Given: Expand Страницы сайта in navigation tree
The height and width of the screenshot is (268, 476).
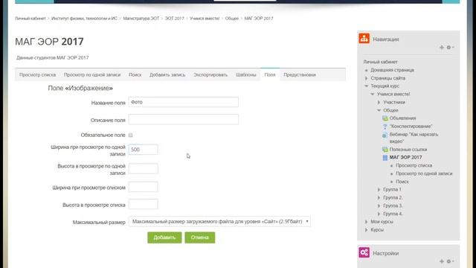Looking at the screenshot, I should (x=367, y=78).
